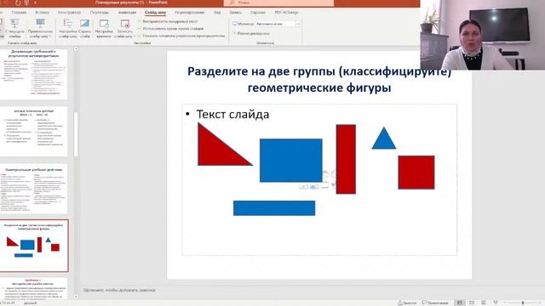Select the partially visible last slide thumbnail
The height and width of the screenshot is (306, 545).
(x=34, y=288)
